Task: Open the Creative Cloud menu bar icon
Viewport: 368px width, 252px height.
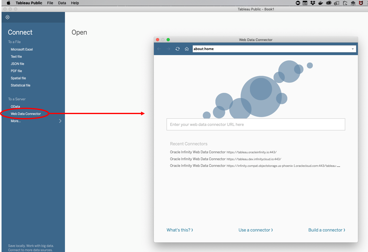Action: point(329,3)
